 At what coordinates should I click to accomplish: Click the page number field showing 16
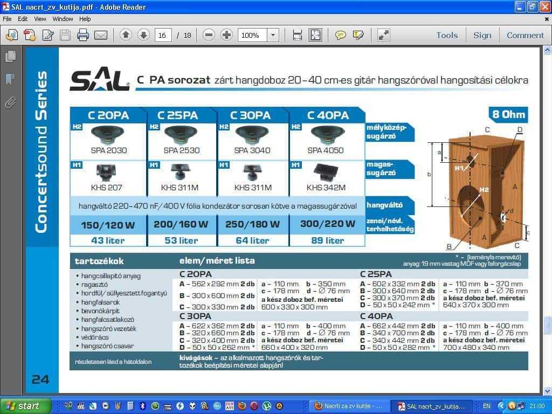163,35
